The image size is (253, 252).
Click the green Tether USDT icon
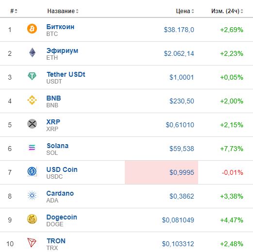click(32, 76)
